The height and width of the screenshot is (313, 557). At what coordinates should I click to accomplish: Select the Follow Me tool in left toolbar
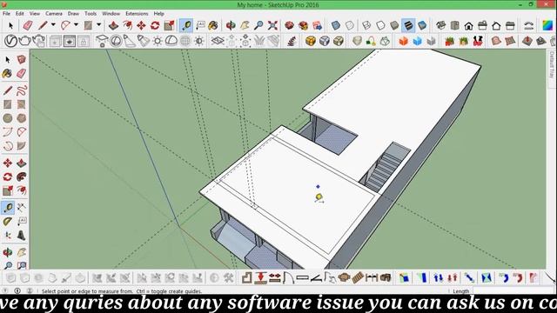[21, 176]
